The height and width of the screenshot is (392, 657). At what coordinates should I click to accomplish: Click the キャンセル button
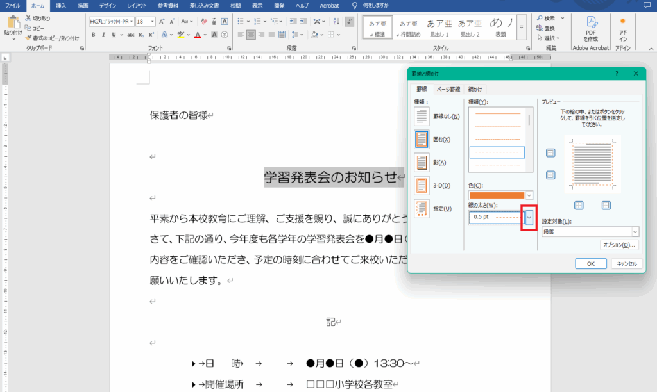626,263
